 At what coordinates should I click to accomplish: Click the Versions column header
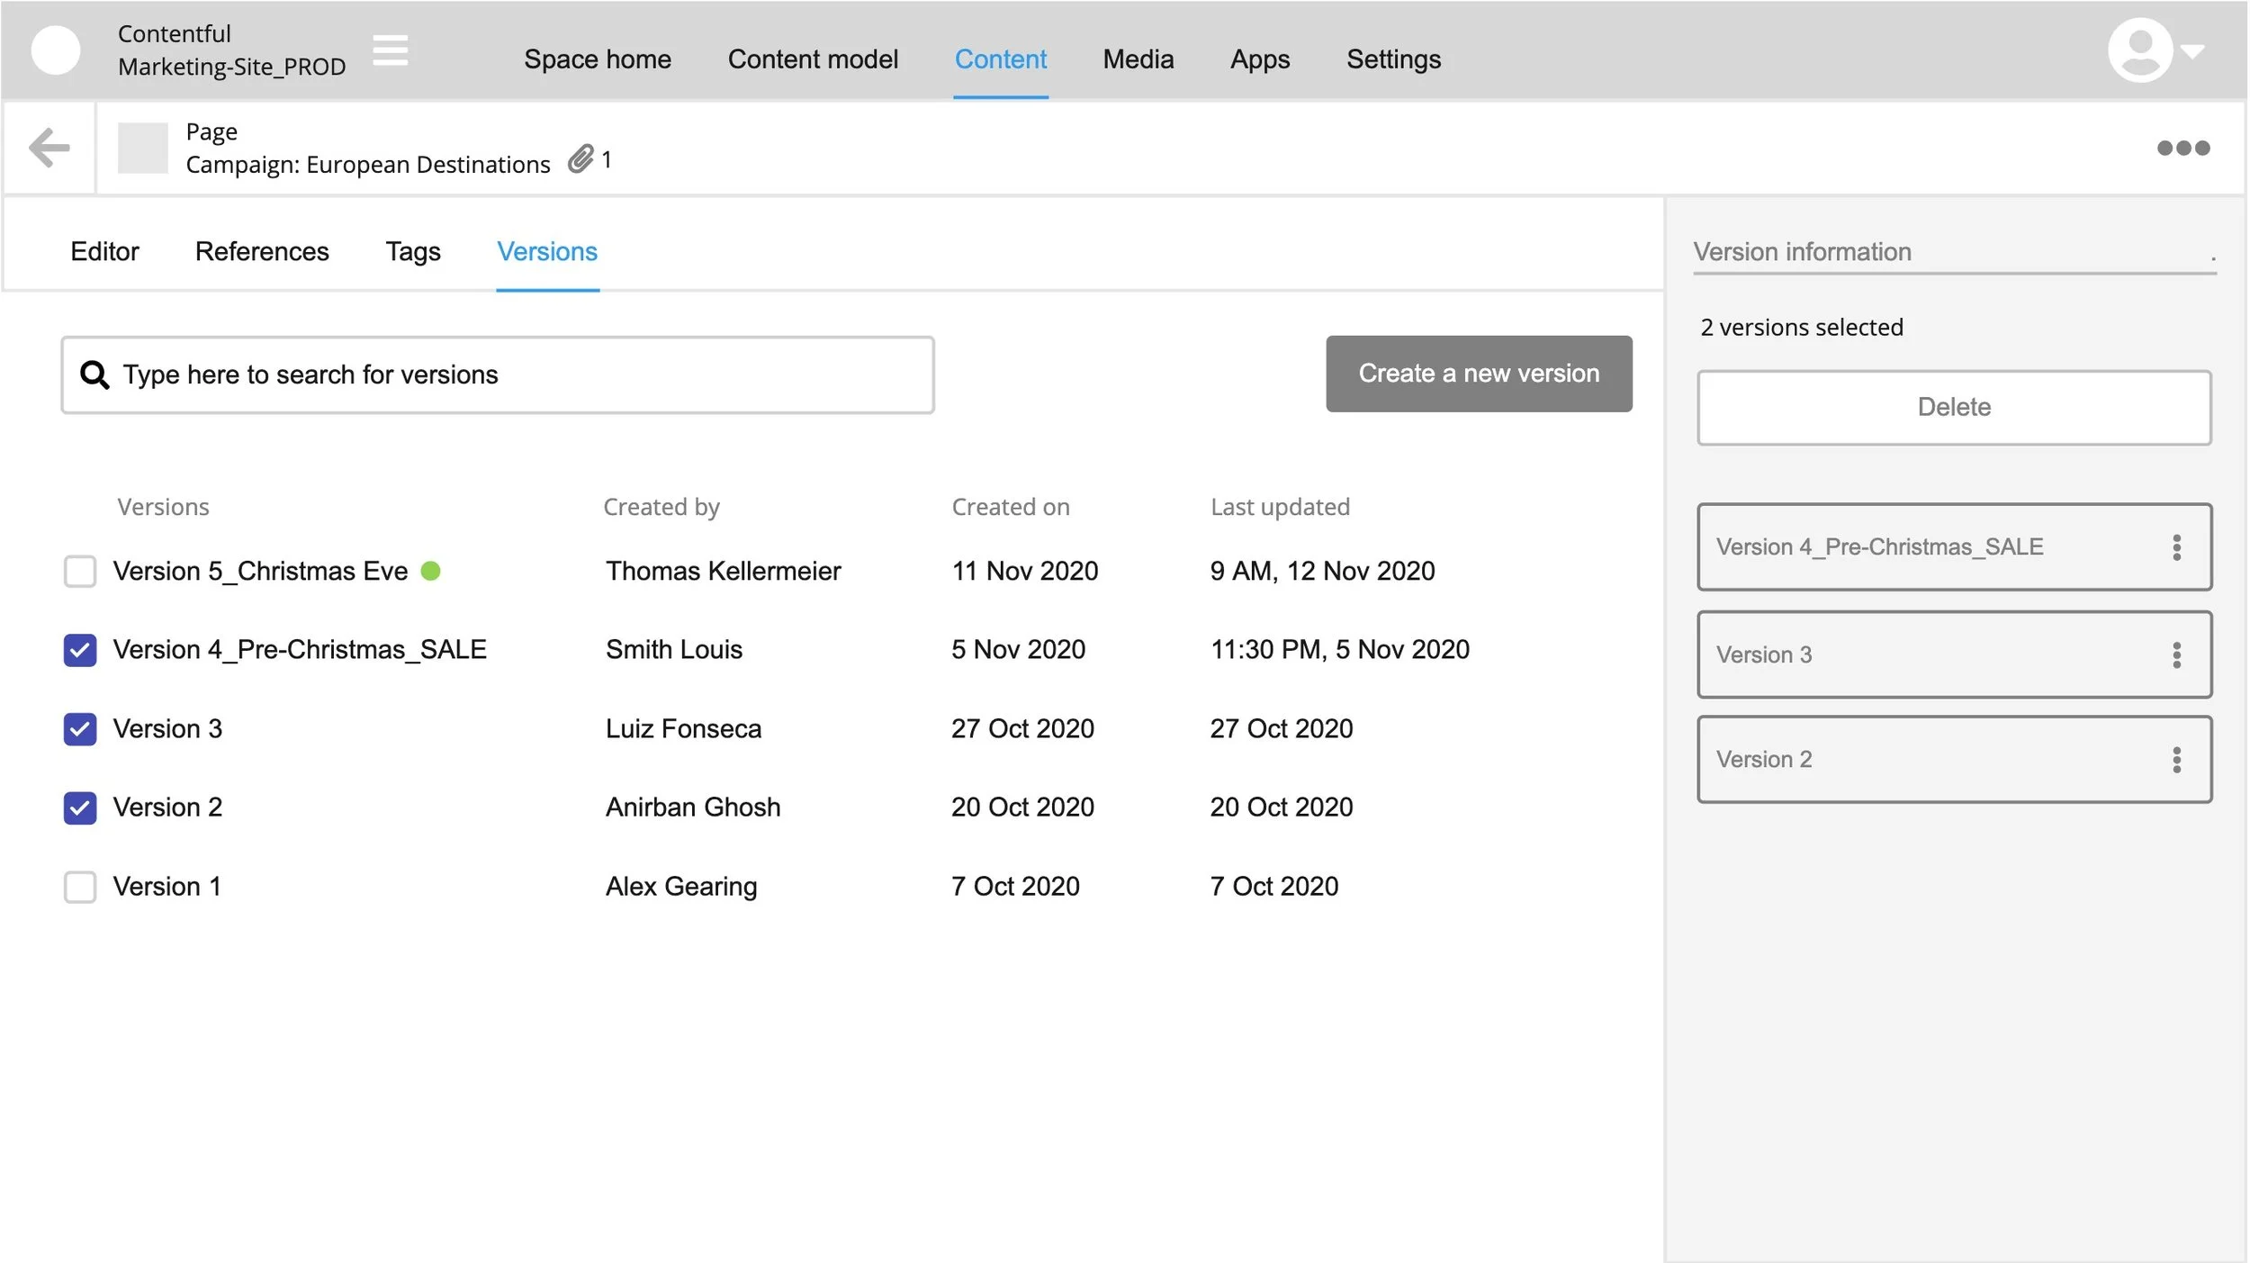tap(163, 508)
